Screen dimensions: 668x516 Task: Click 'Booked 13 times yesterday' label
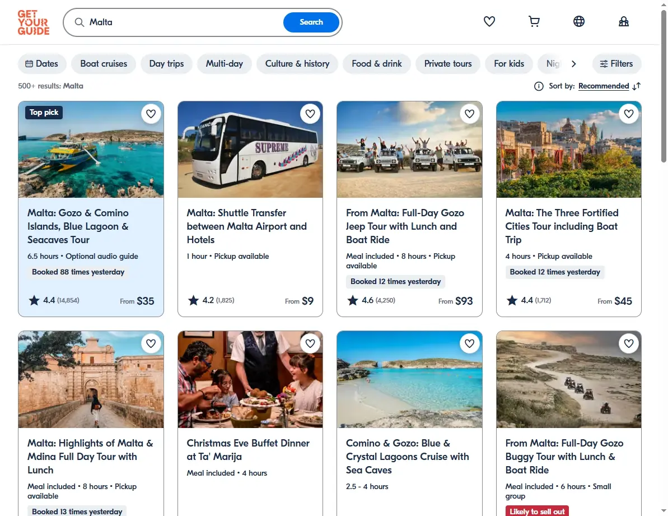[77, 512]
